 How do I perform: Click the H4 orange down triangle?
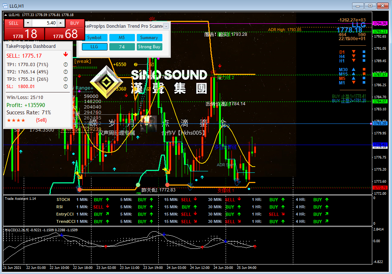354,56
